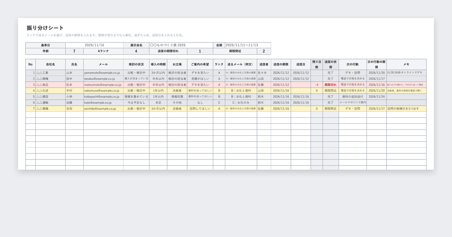The width and height of the screenshot is (452, 237).
Task: Click the 'C:お礼のみ' mail template cell
Action: coord(241,103)
